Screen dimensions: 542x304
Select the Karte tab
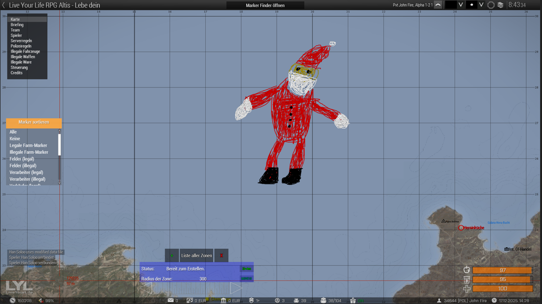[27, 19]
